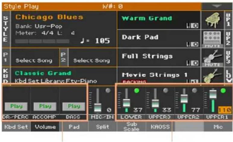This screenshot has width=233, height=142.
Task: Select the Dark Pad sound
Action: point(140,37)
